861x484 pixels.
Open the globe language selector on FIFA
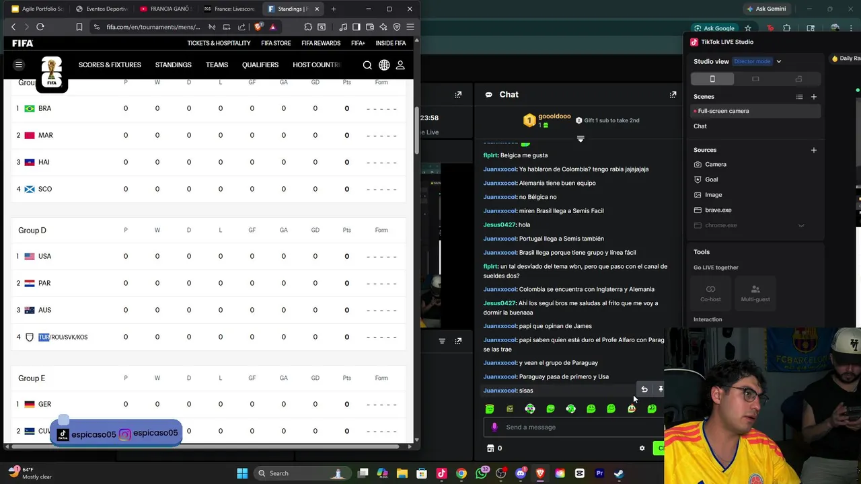coord(384,65)
